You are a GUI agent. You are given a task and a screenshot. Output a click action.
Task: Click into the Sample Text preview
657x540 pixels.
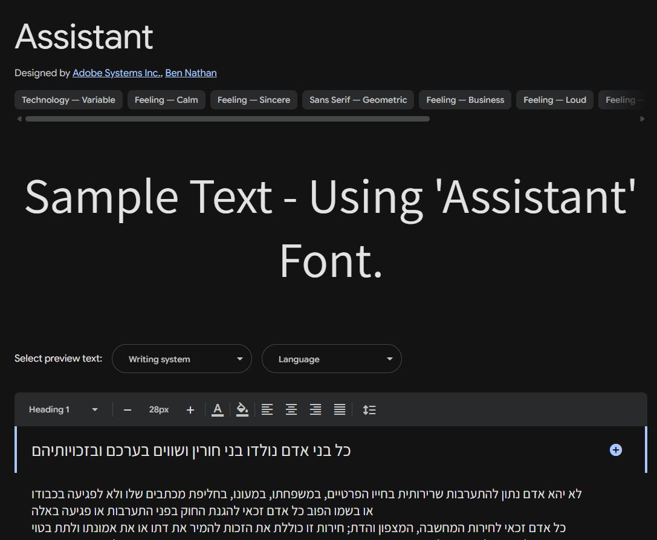point(330,228)
